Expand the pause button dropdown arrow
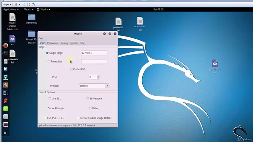253x142 pixels. click(19, 5)
